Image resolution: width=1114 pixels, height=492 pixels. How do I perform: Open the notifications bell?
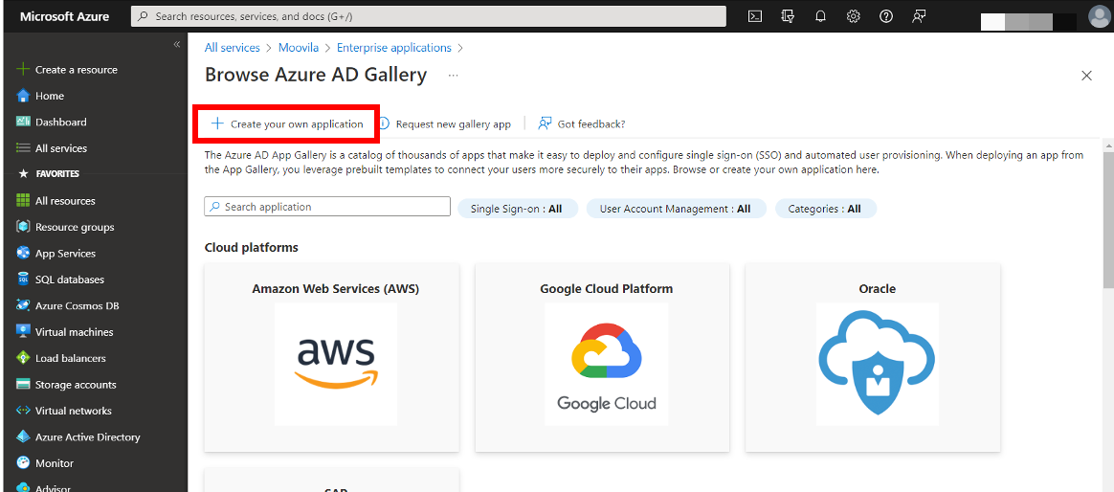(x=820, y=16)
